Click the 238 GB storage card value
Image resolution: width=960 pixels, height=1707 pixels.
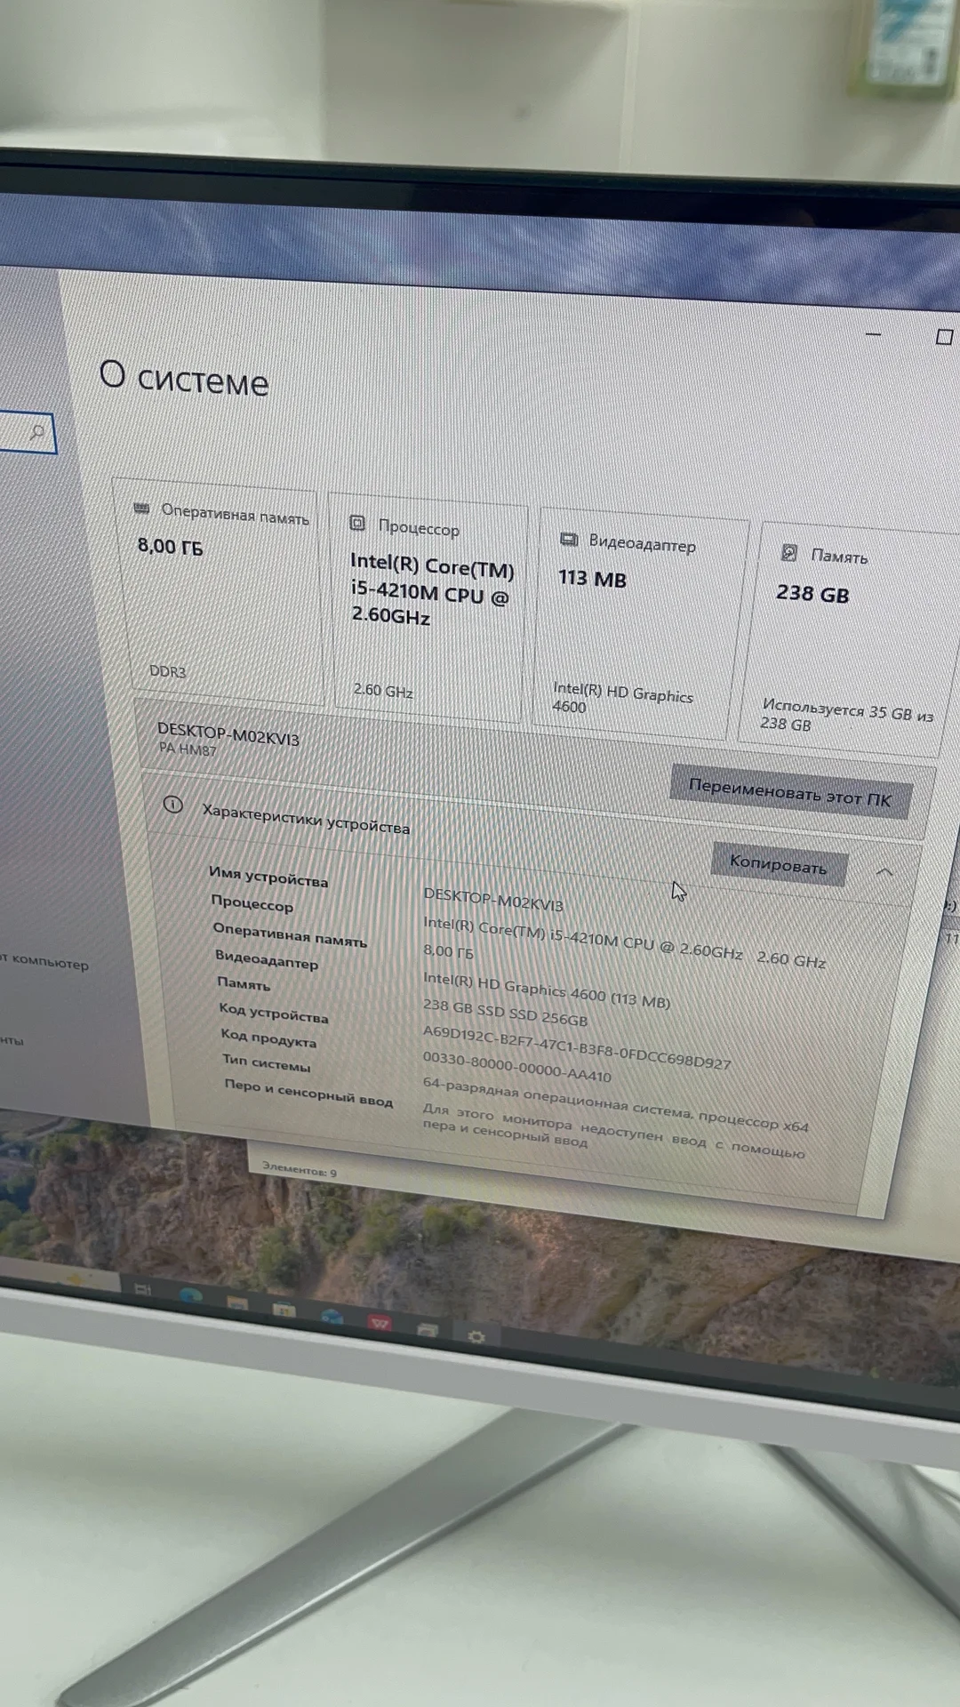click(812, 594)
